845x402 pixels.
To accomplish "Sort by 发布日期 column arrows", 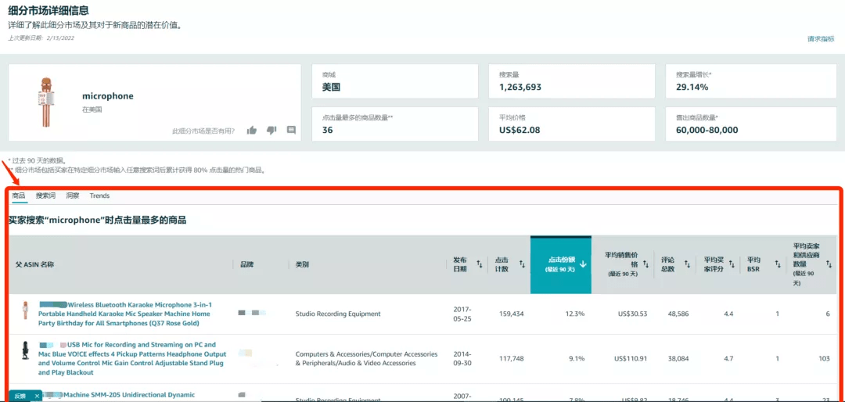I will 480,265.
